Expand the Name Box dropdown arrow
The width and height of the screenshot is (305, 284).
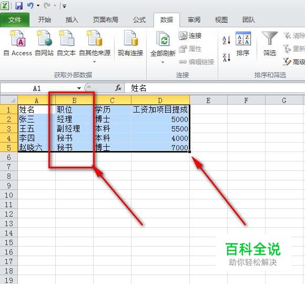(x=79, y=88)
